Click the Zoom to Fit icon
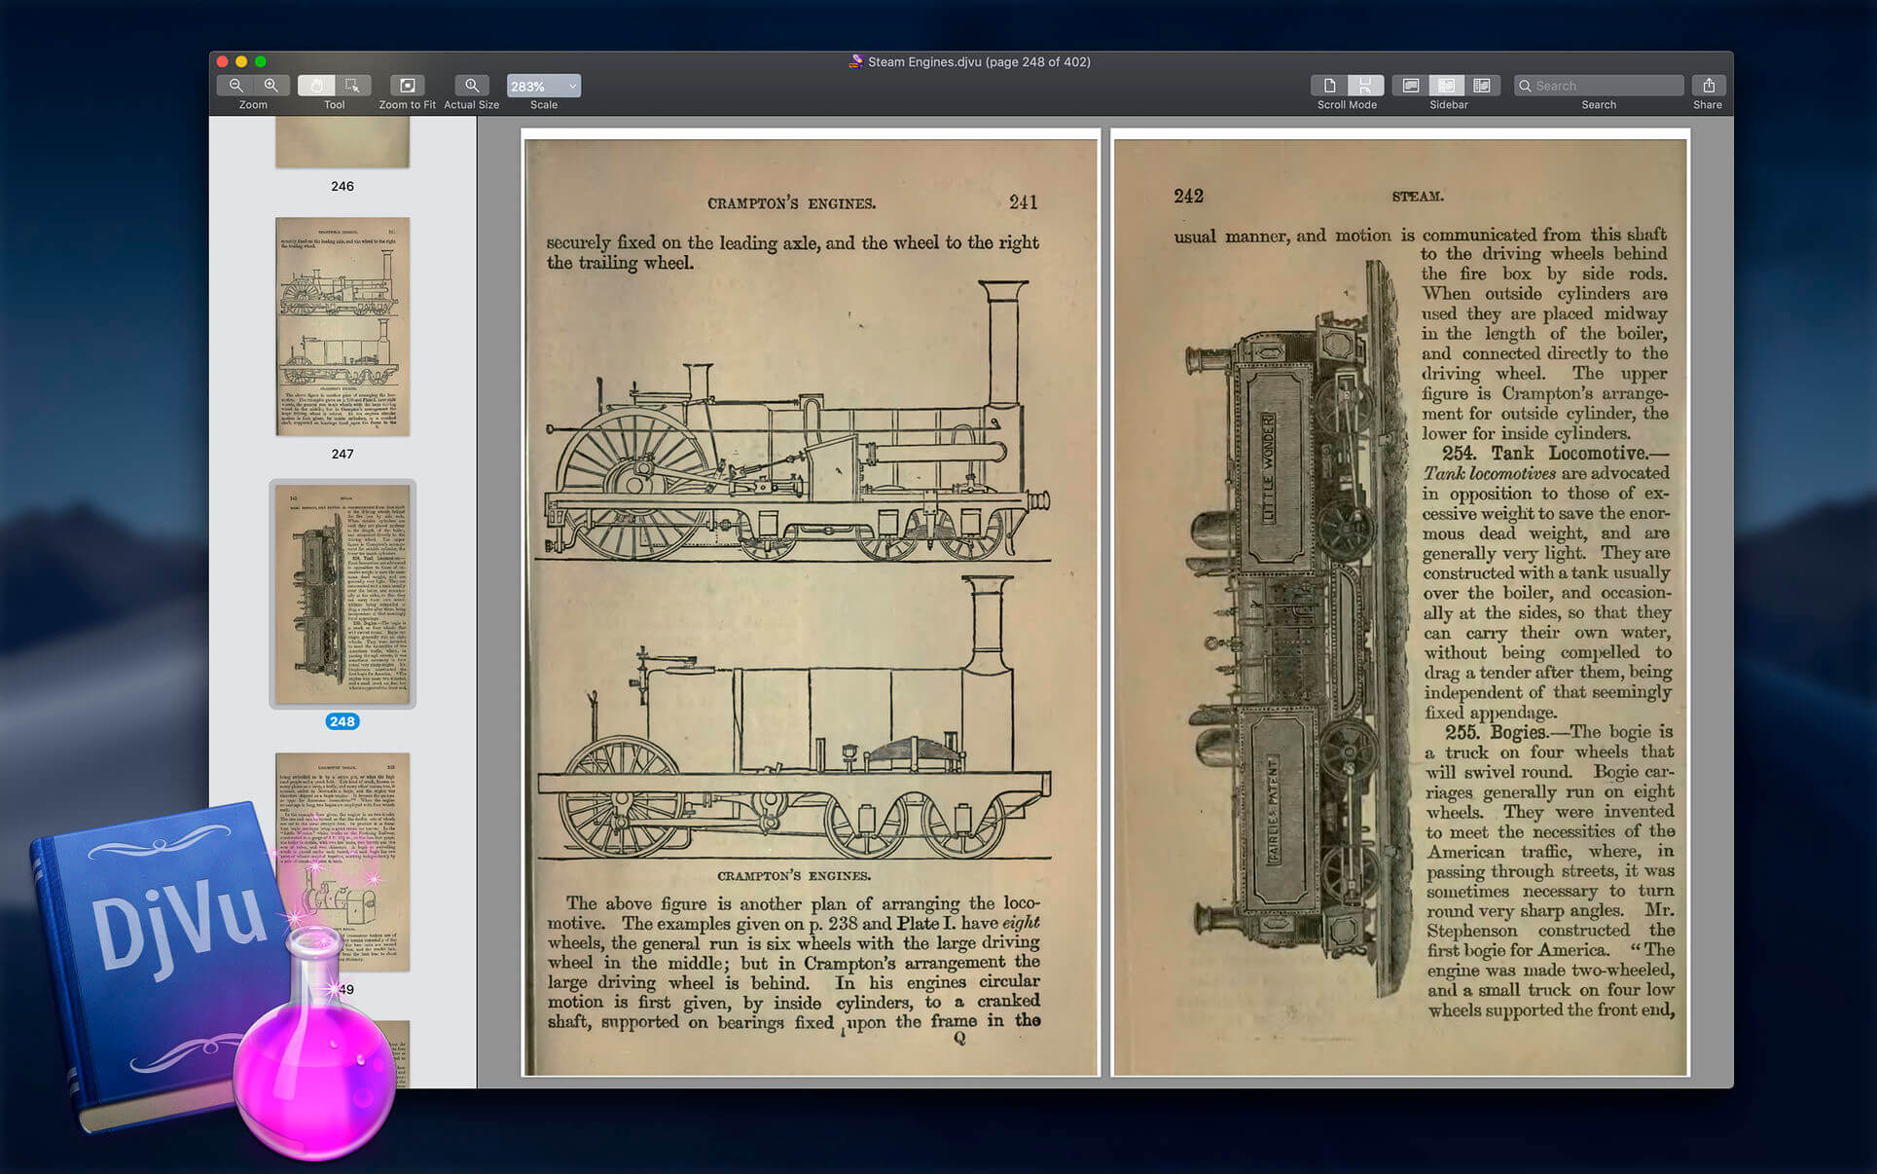 tap(408, 86)
